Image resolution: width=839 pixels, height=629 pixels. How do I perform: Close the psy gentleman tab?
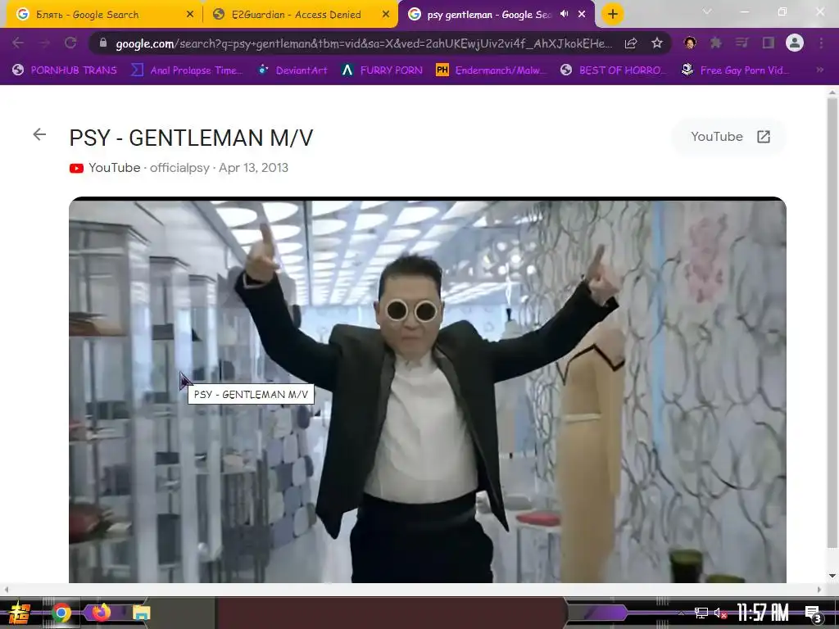(x=583, y=15)
